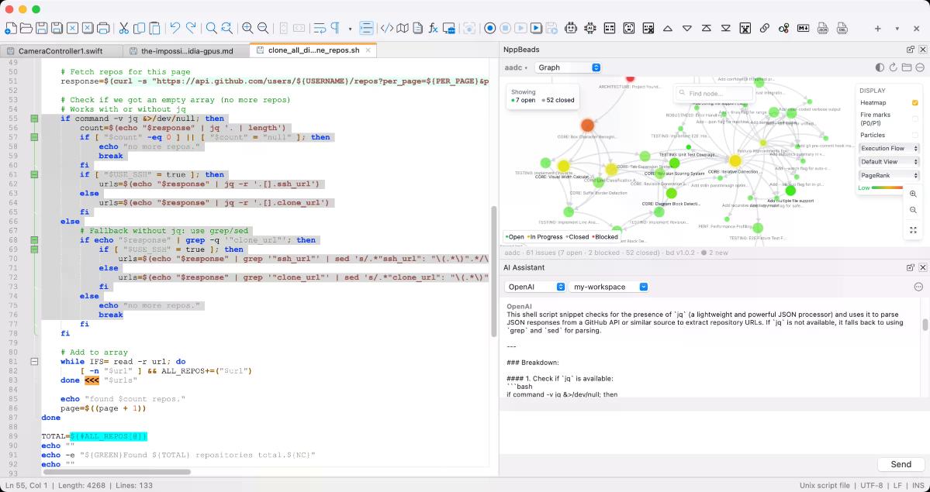Click the robot face toolbar icon
The width and height of the screenshot is (930, 492).
tap(571, 28)
